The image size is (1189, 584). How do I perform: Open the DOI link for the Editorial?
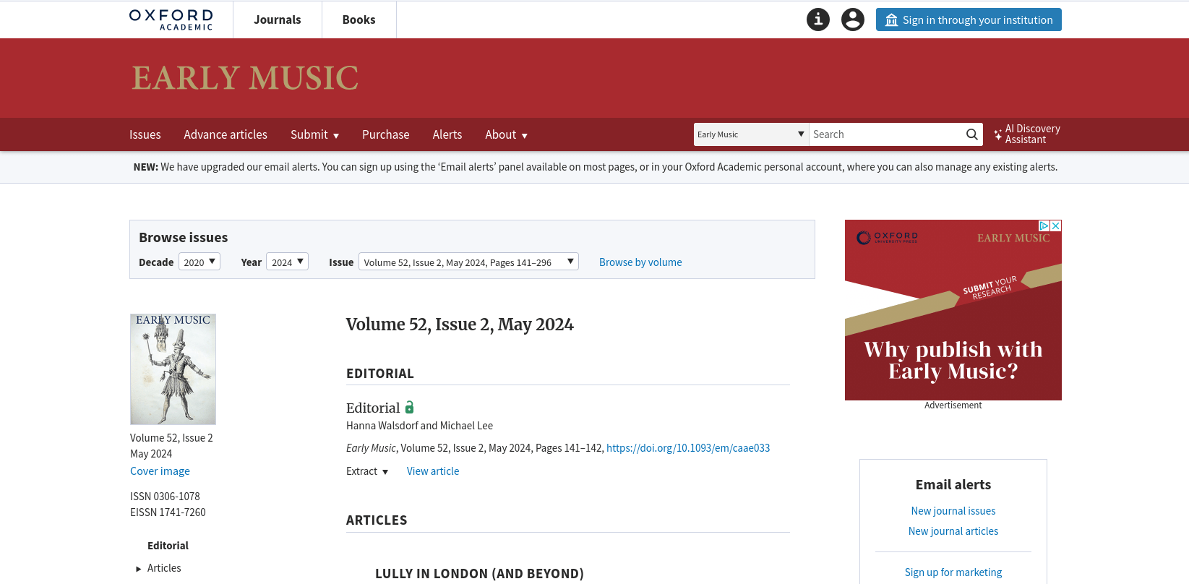point(688,448)
